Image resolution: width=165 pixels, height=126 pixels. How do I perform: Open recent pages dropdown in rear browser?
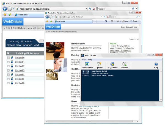tap(13, 9)
